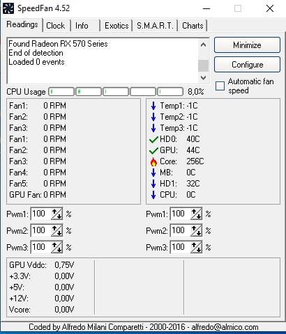Focus the right Pwm1 value field
Viewport: 286px width, 334px height.
pos(181,214)
